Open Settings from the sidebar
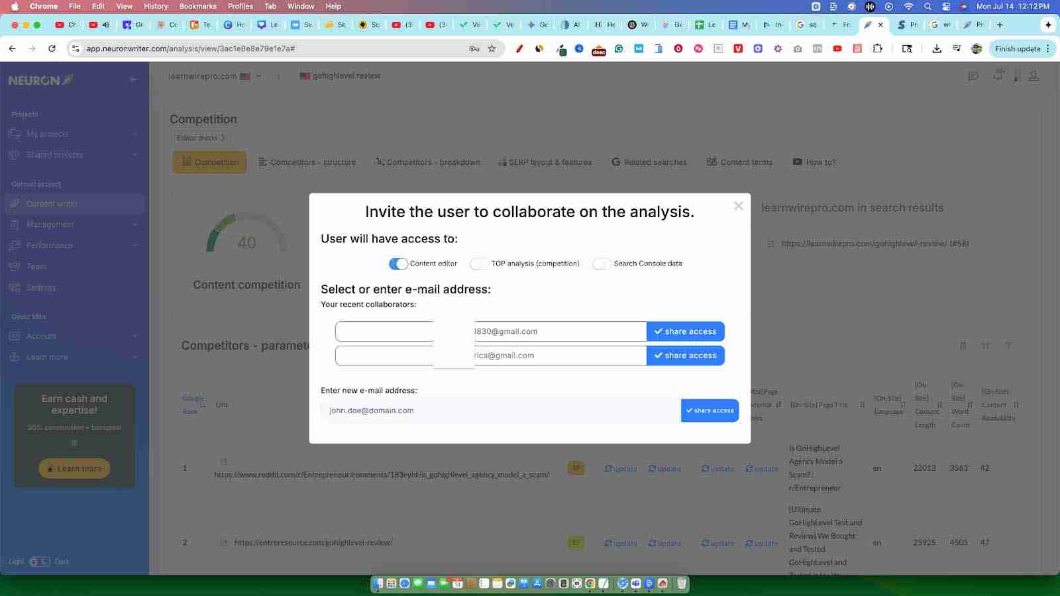Image resolution: width=1060 pixels, height=596 pixels. click(40, 287)
